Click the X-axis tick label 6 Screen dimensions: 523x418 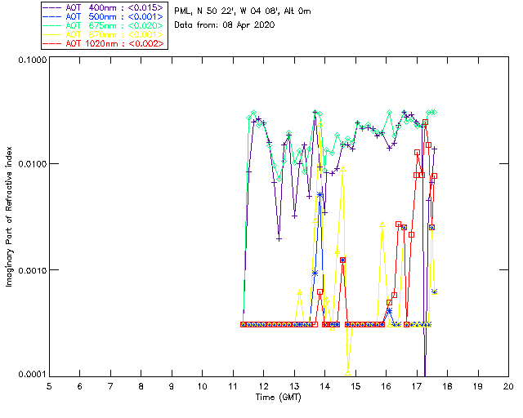tap(80, 386)
